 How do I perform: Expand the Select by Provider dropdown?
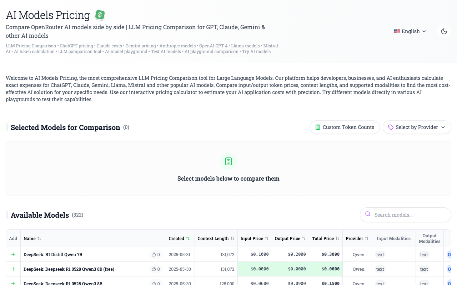click(417, 127)
